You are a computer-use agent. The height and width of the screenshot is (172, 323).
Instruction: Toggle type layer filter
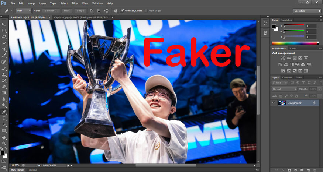pos(303,83)
